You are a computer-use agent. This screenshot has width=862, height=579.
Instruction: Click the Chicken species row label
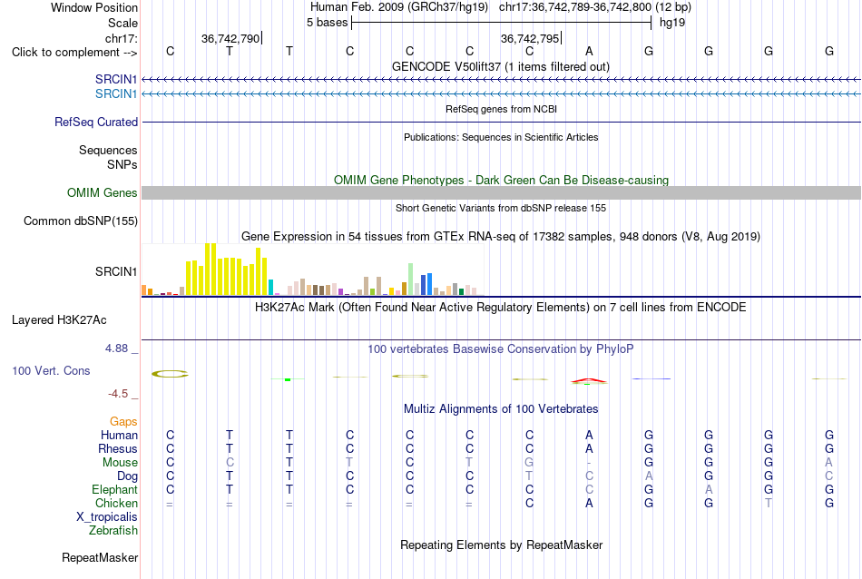[116, 503]
